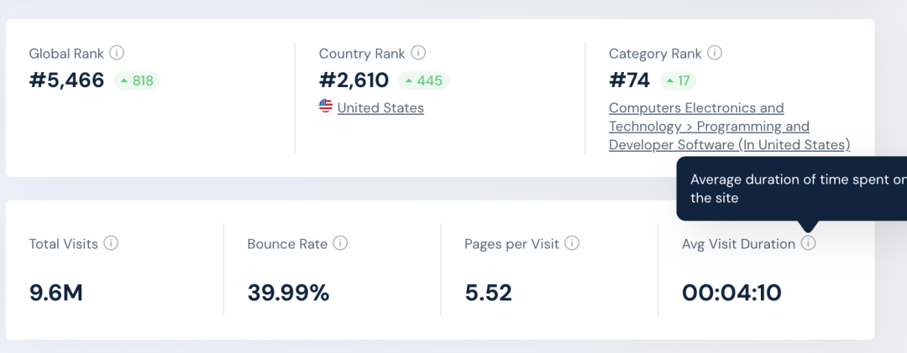Click the green 17 rank change badge
The width and height of the screenshot is (907, 353).
678,80
